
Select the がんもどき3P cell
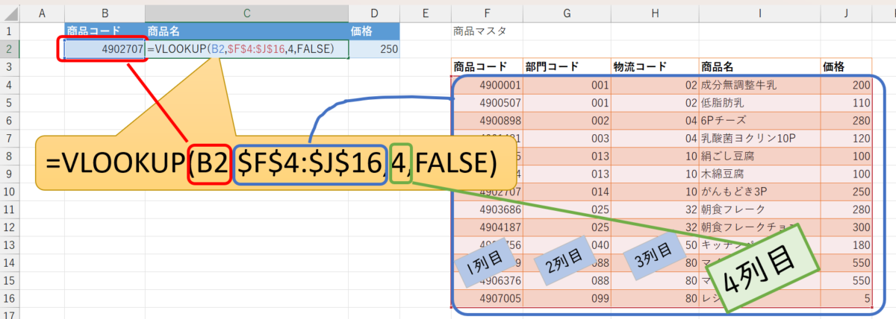(x=758, y=192)
